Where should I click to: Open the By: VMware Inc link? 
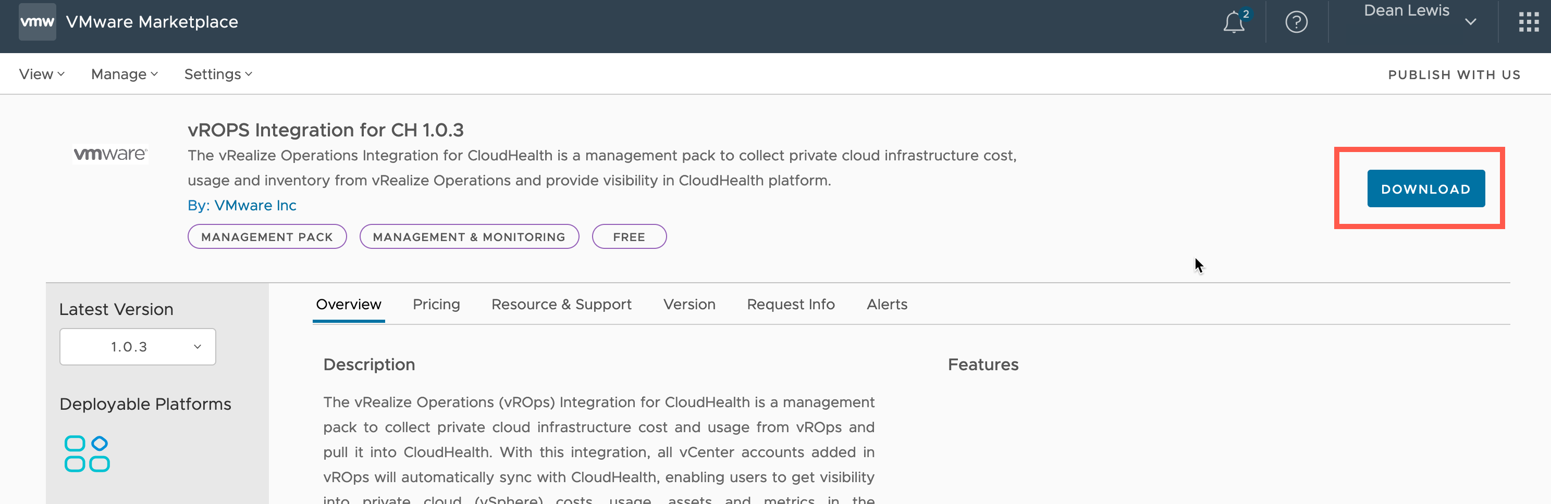coord(241,205)
